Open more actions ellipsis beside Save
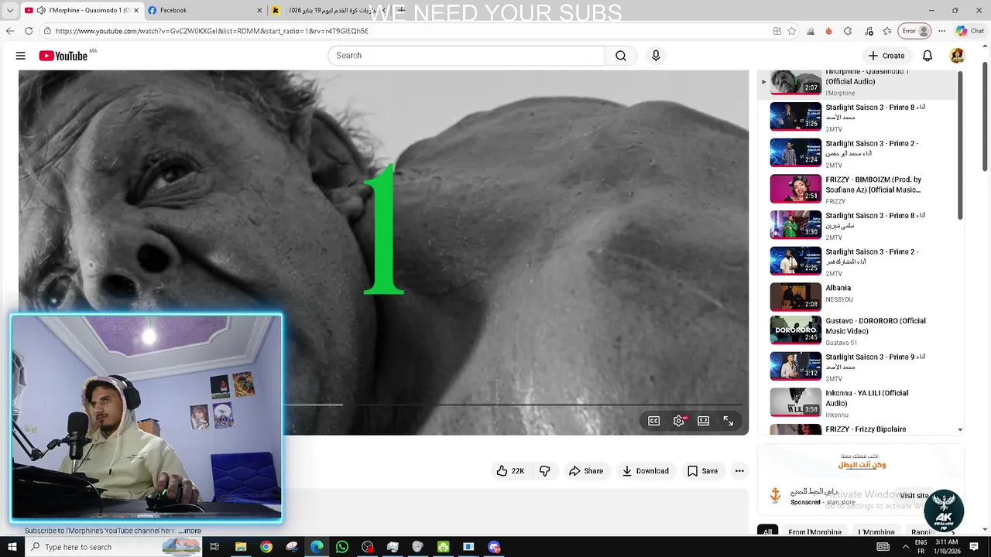The image size is (991, 557). coord(739,470)
